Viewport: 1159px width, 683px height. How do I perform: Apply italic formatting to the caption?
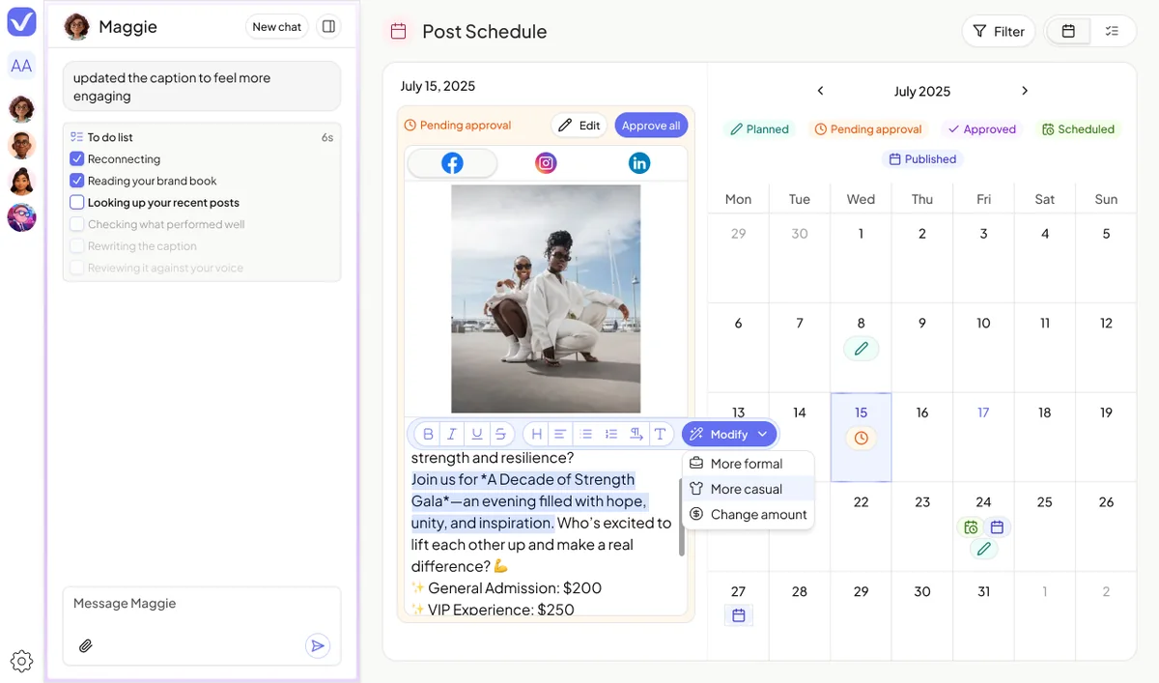coord(451,435)
